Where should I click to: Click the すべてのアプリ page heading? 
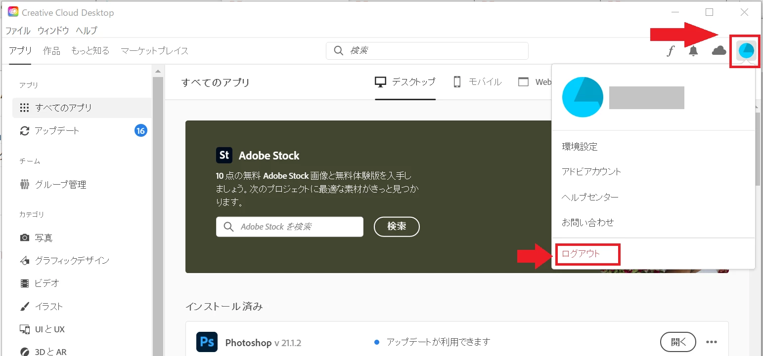[216, 82]
